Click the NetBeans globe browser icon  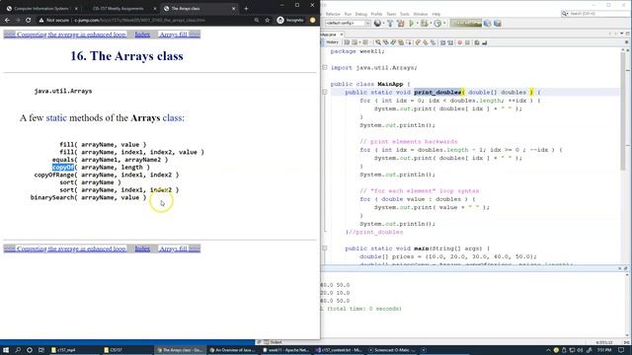pyautogui.click(x=377, y=24)
